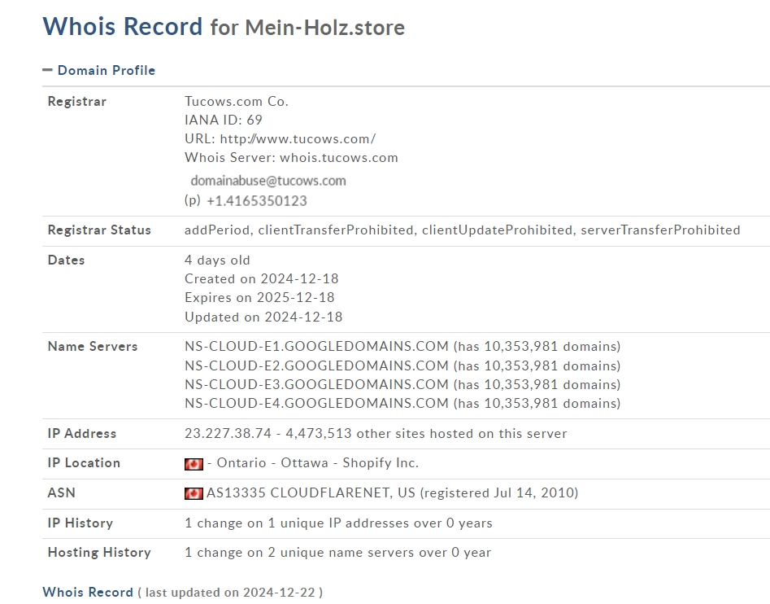The height and width of the screenshot is (604, 770).
Task: Open NS-CLOUD-E3.GOOGLEDOMAINS.COM name server
Action: (317, 384)
